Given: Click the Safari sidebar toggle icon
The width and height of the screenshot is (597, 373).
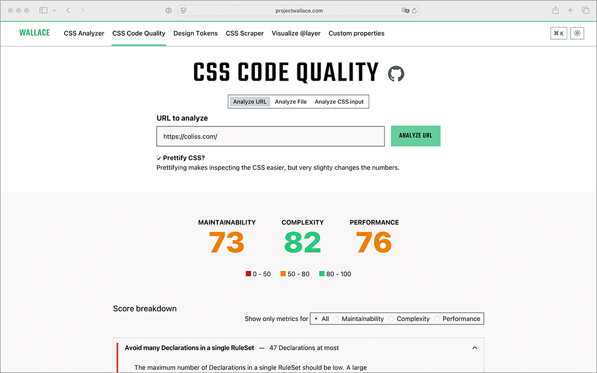Looking at the screenshot, I should [x=44, y=10].
